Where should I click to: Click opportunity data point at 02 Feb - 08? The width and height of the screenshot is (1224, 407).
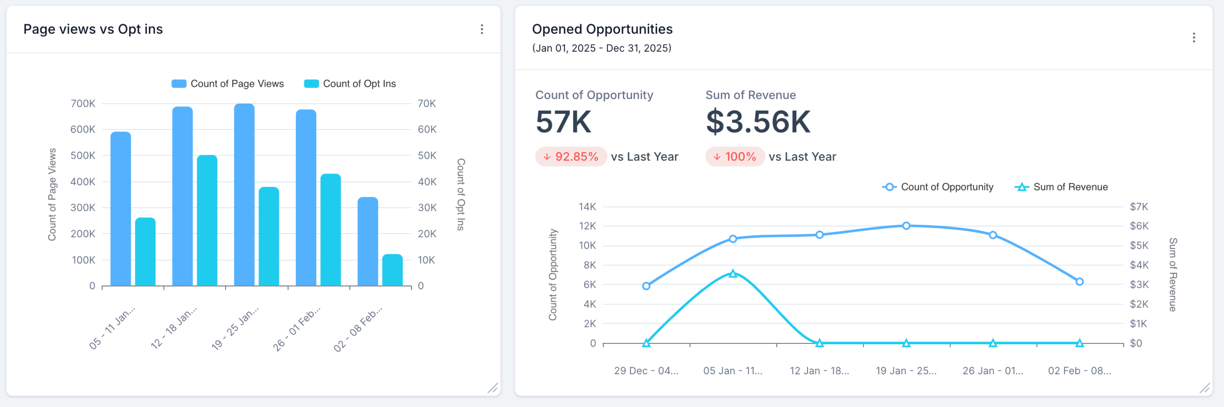pyautogui.click(x=1080, y=282)
